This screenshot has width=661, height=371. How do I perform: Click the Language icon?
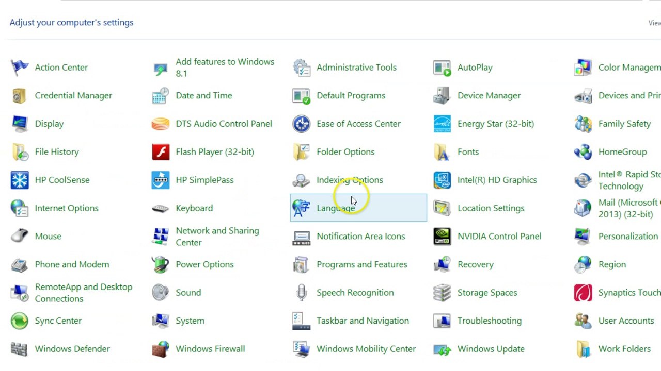tap(302, 208)
